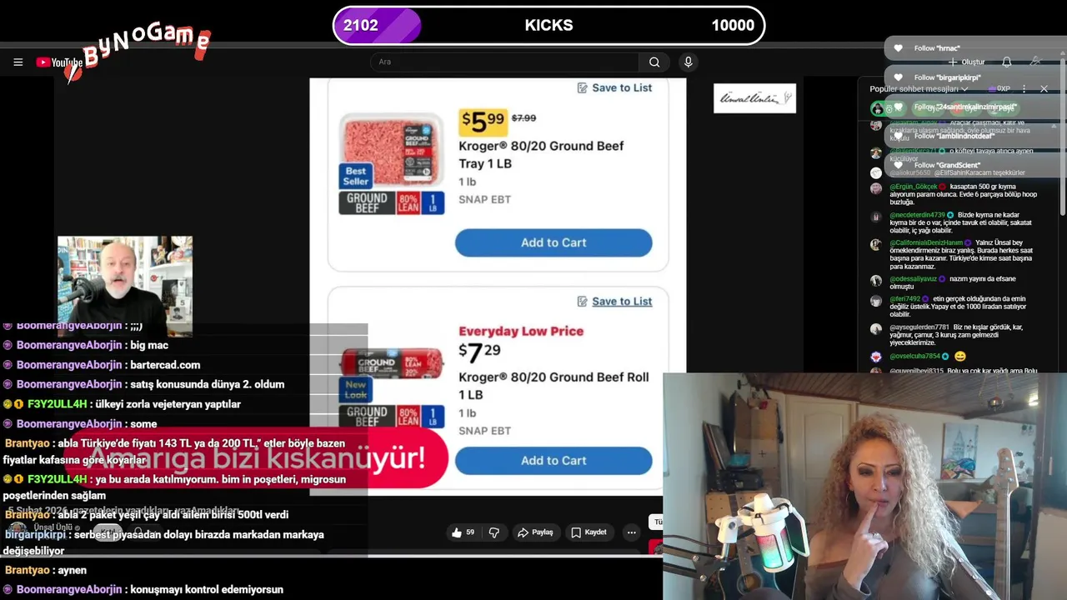Open the notifications bell
Viewport: 1067px width, 600px height.
pyautogui.click(x=1007, y=62)
